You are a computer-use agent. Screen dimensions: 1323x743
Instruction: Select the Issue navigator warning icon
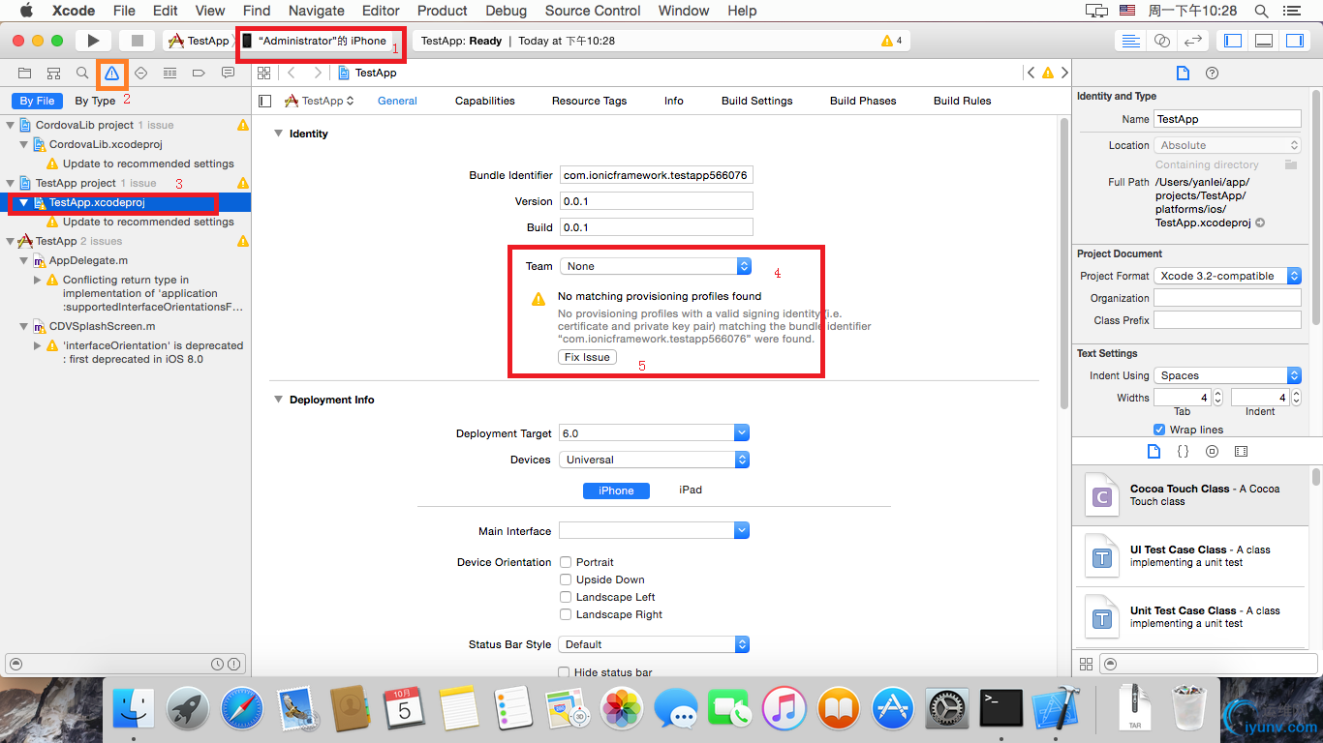click(x=112, y=74)
